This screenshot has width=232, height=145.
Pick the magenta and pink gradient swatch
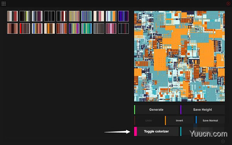(x=111, y=28)
